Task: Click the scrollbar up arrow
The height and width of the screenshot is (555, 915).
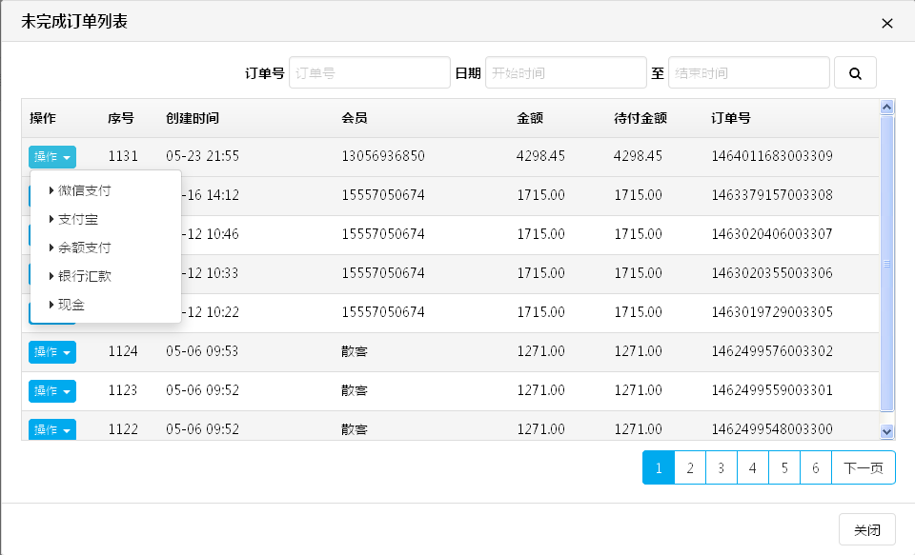Action: (x=886, y=108)
